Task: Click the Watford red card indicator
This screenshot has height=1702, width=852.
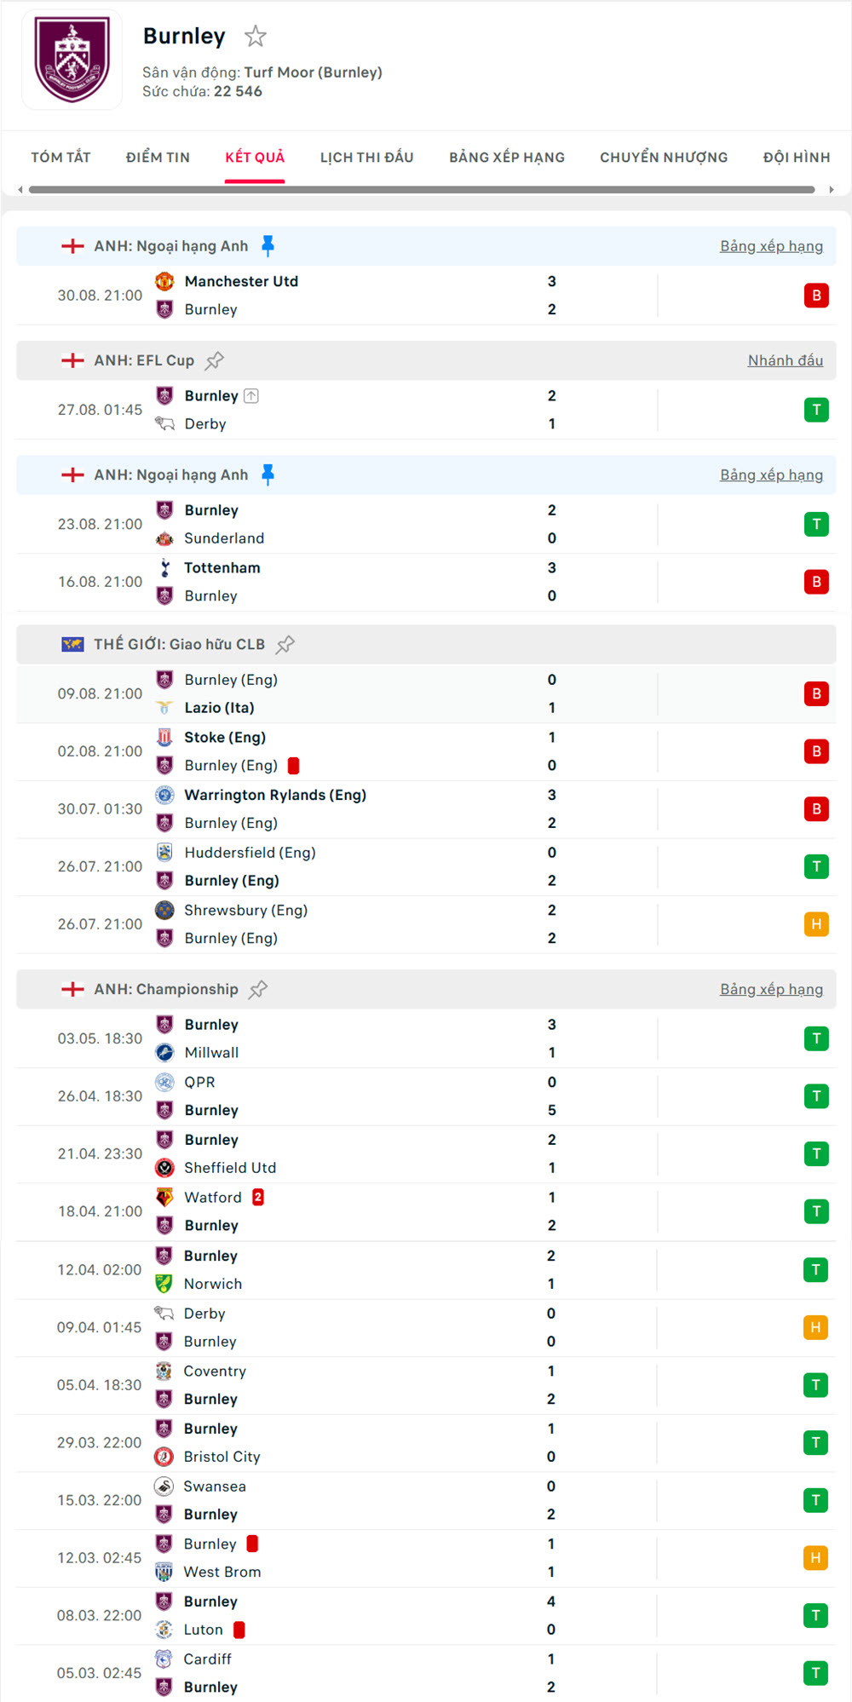Action: pyautogui.click(x=258, y=1198)
